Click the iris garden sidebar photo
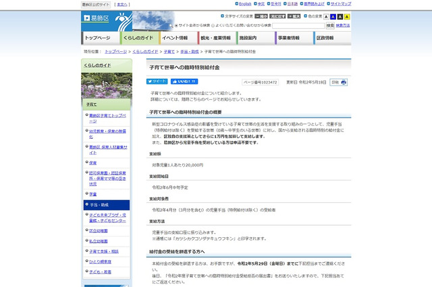This screenshot has width=432, height=287. (107, 86)
